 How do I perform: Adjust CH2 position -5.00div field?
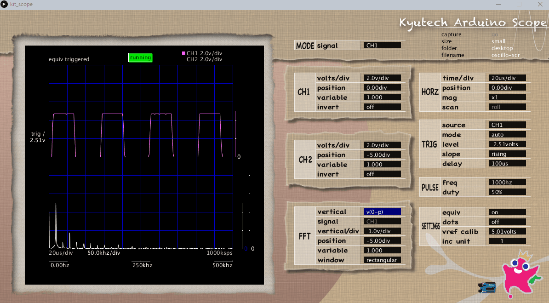tap(383, 154)
